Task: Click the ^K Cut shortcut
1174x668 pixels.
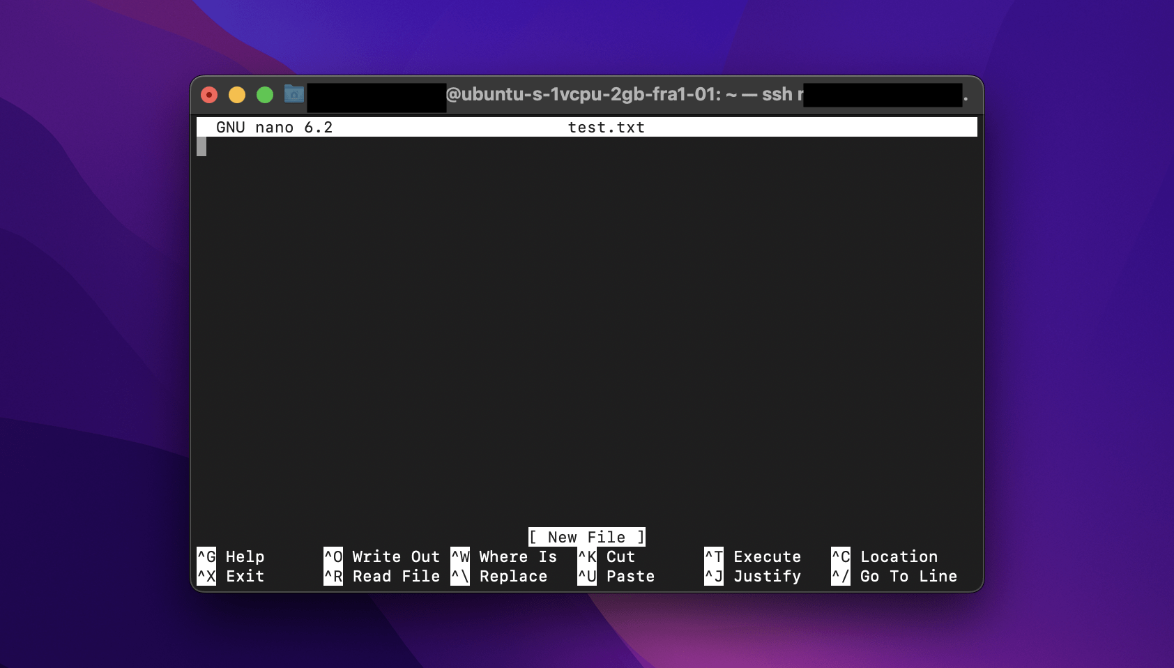Action: tap(608, 556)
